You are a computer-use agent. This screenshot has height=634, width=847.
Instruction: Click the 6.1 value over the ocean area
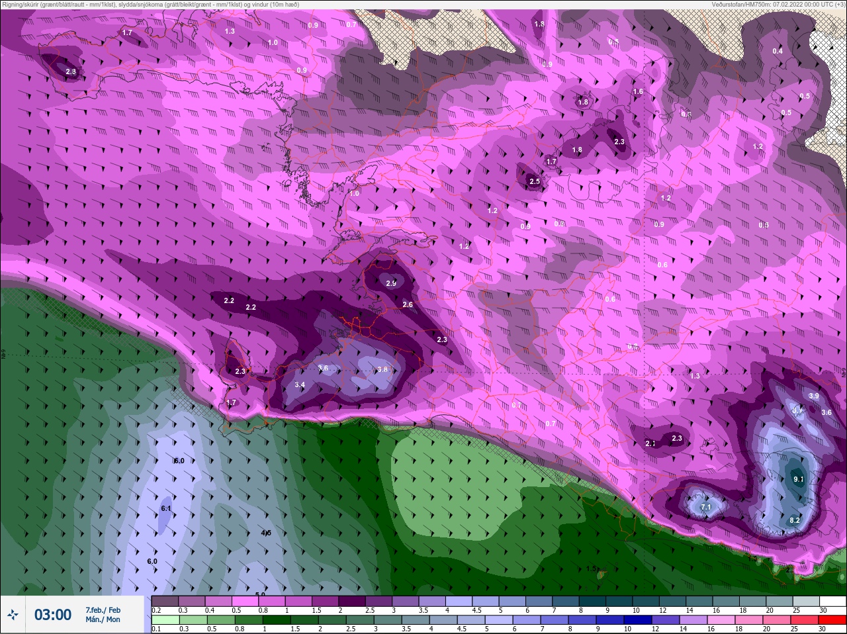[x=166, y=509]
